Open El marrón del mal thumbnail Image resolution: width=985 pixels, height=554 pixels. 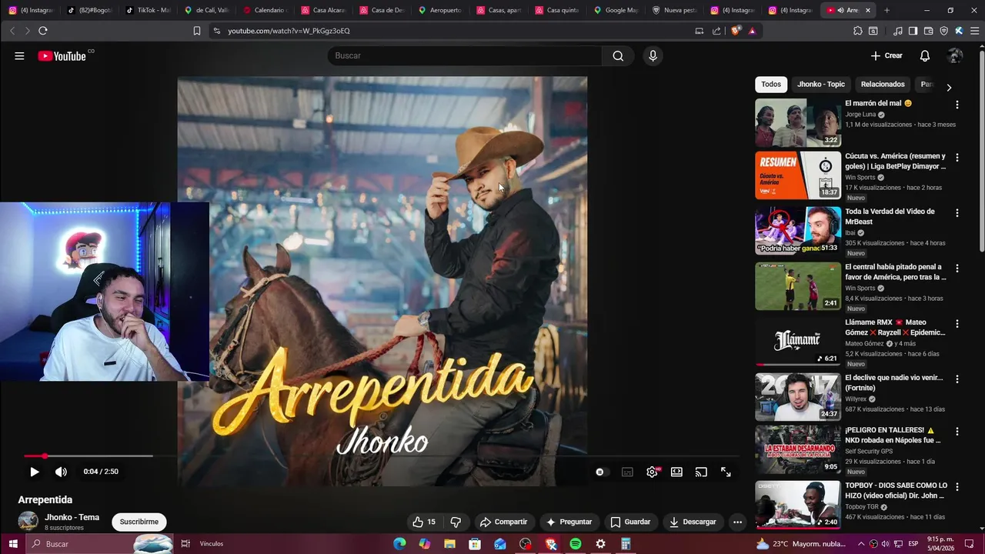tap(798, 122)
